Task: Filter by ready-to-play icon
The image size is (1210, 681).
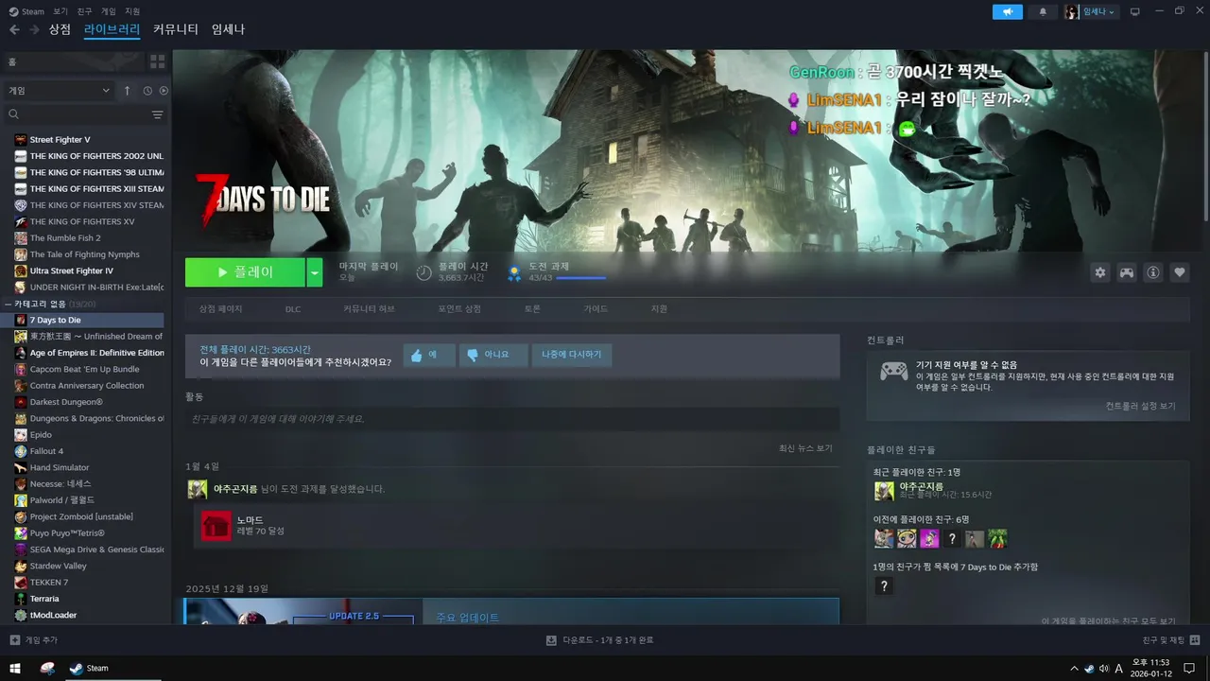Action: 164,91
